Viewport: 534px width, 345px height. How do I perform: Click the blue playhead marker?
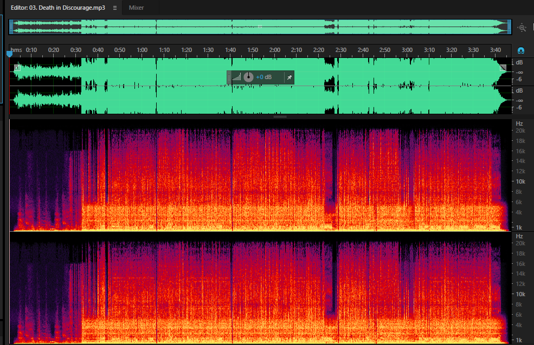[10, 54]
